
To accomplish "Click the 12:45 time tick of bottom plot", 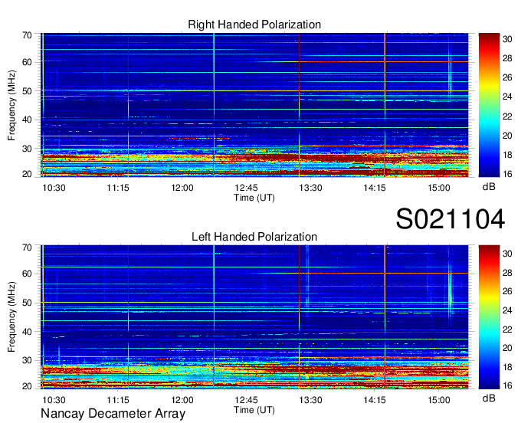I will point(246,400).
